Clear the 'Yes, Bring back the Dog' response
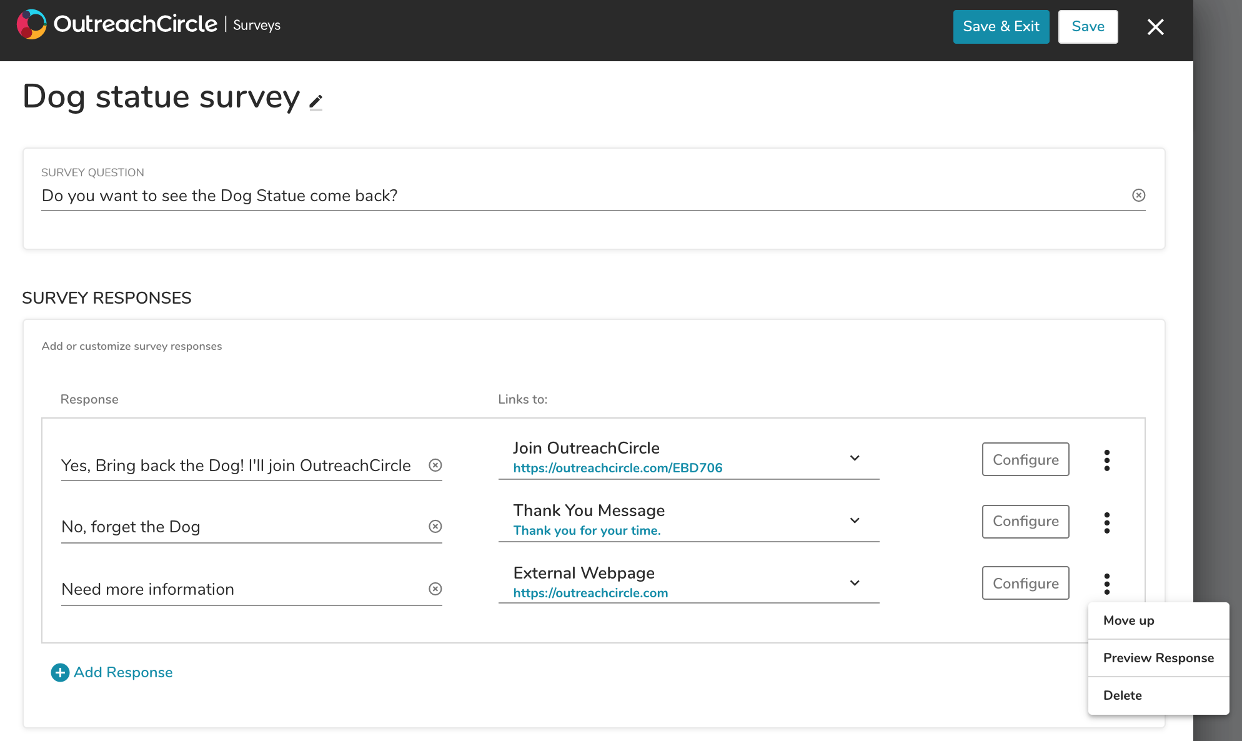Image resolution: width=1242 pixels, height=741 pixels. (x=435, y=465)
